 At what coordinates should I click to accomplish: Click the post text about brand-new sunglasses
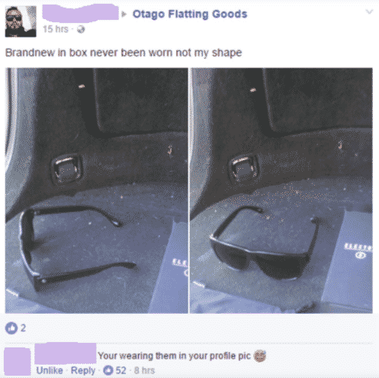[x=124, y=53]
